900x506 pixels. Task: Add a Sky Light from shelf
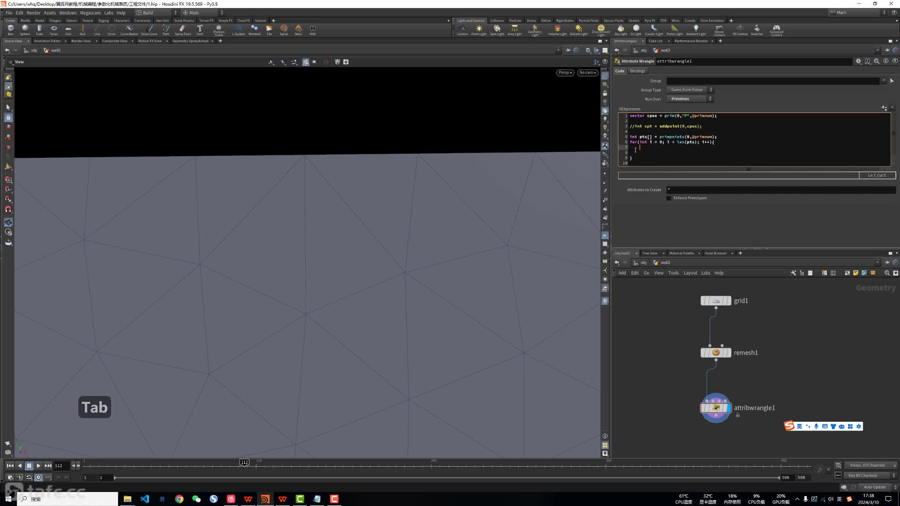pos(621,30)
